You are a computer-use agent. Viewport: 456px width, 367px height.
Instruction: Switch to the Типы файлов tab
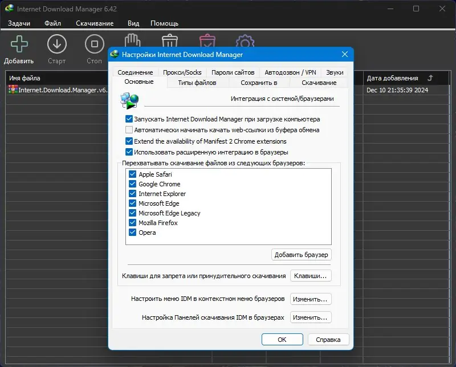click(197, 83)
